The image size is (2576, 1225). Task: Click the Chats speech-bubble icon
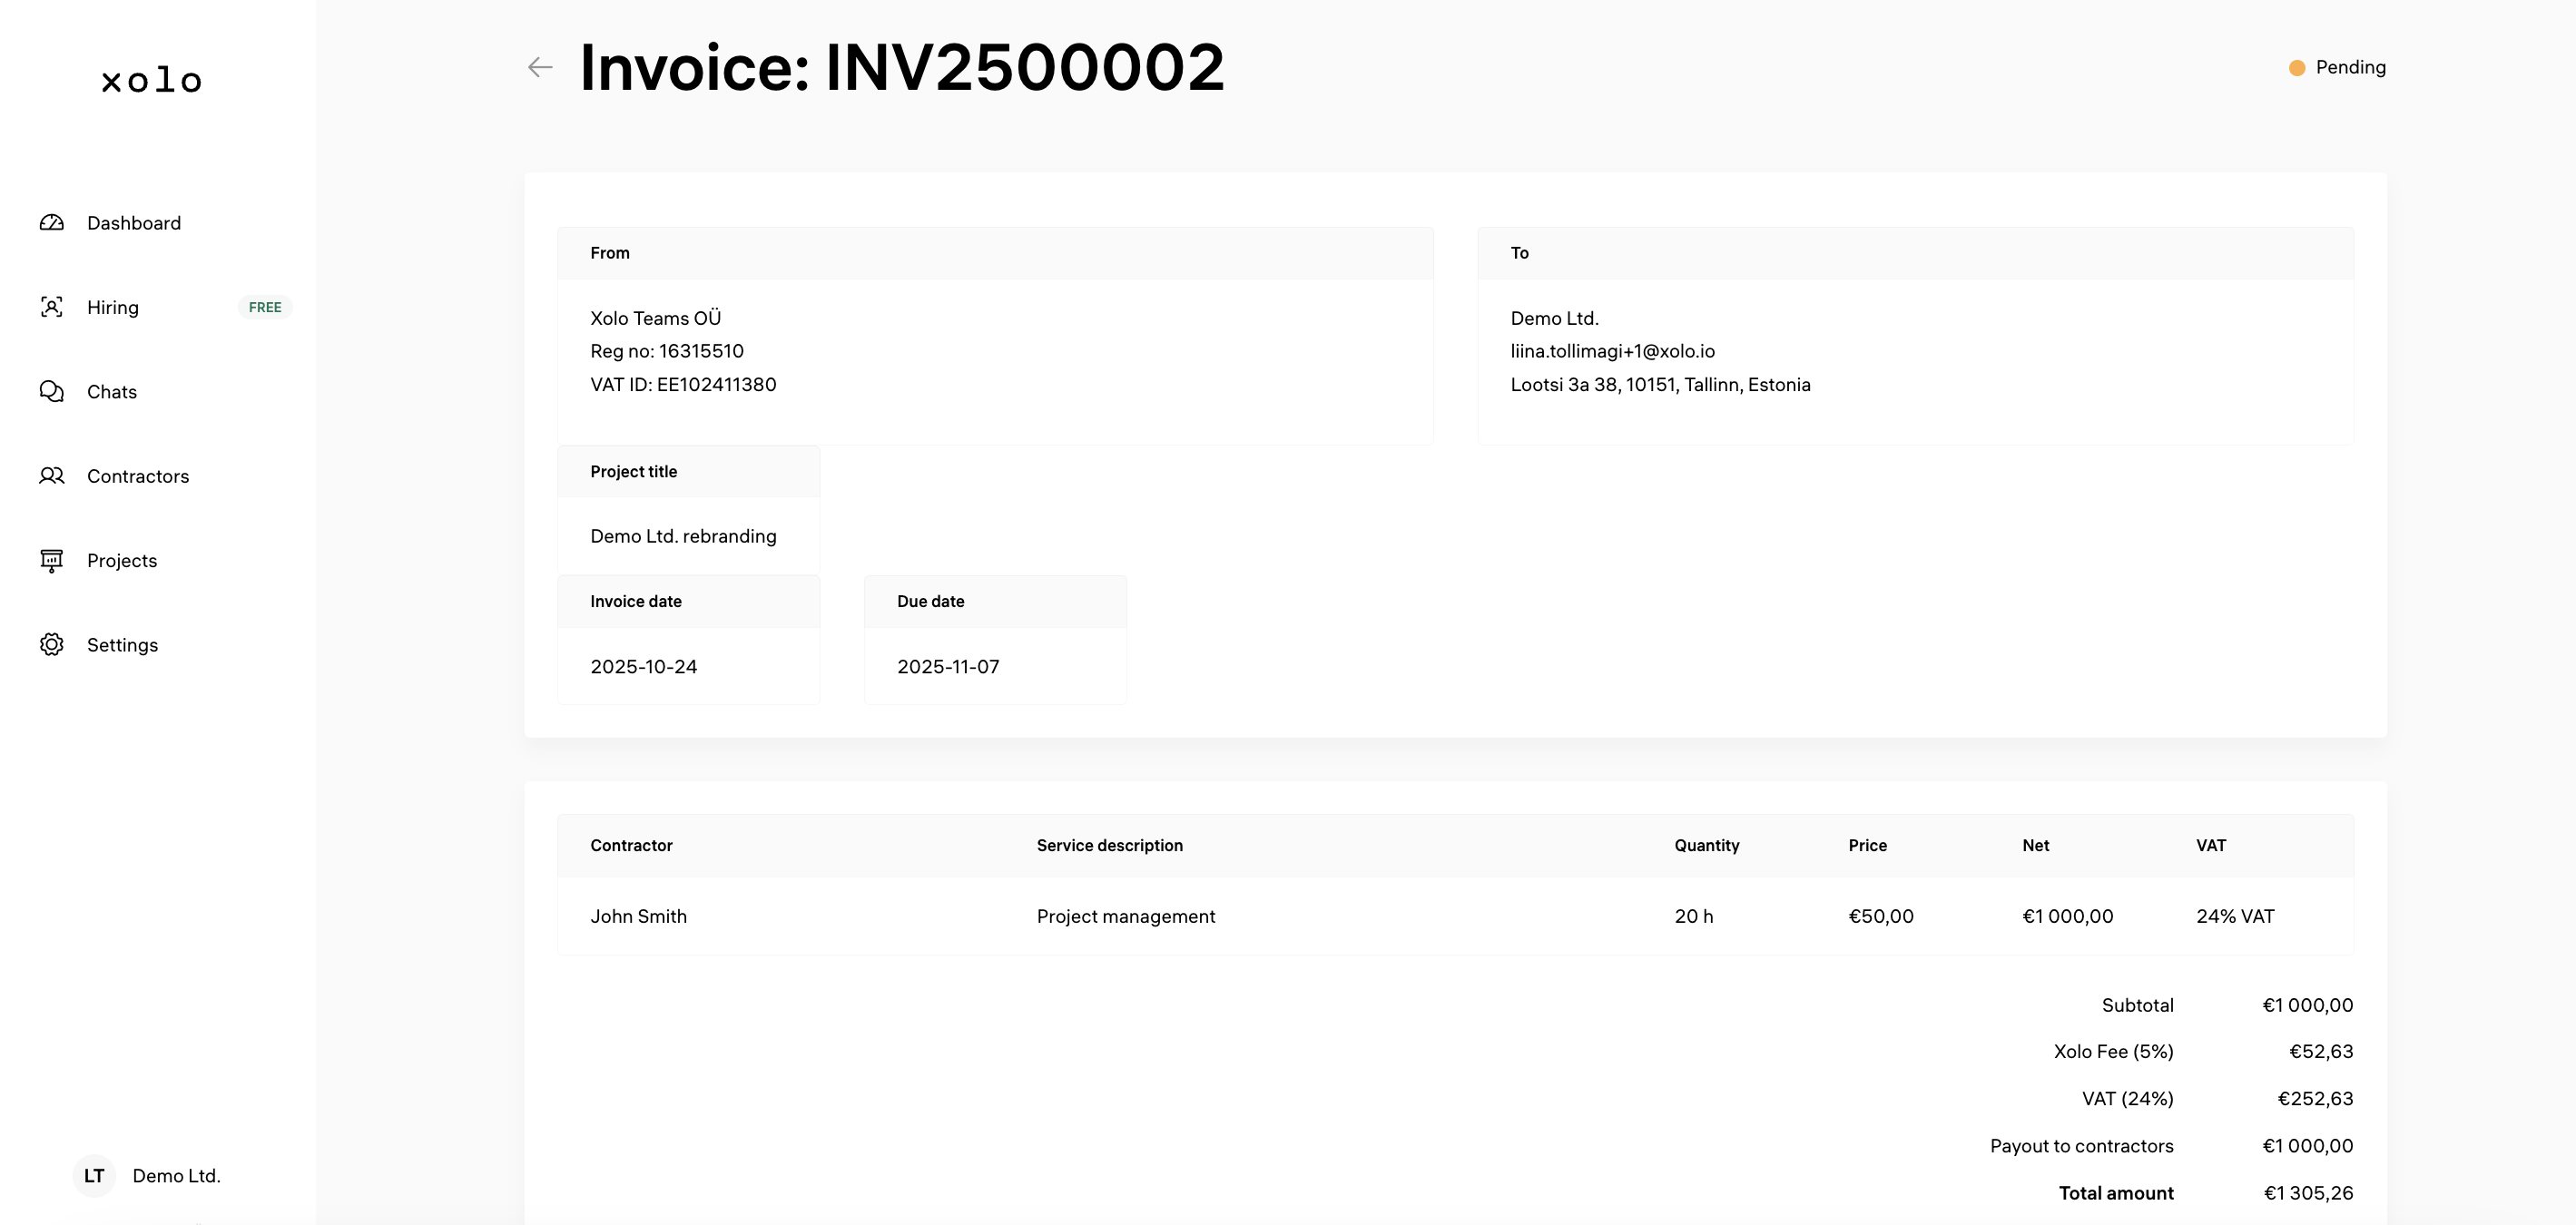point(52,391)
